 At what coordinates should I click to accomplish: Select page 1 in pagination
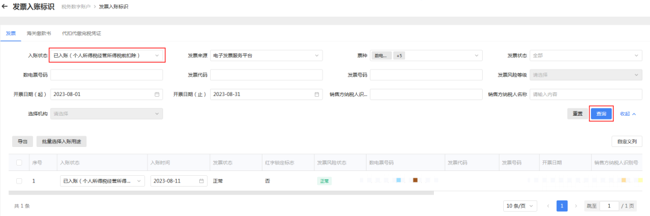coord(562,206)
